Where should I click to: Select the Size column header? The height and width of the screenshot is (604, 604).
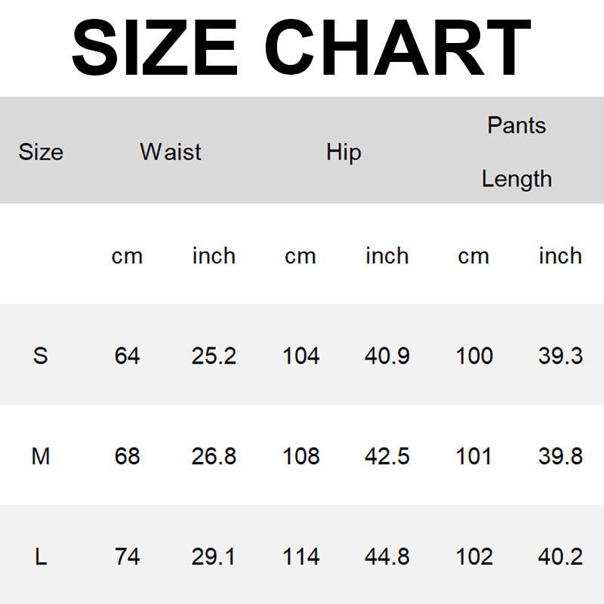[x=41, y=152]
